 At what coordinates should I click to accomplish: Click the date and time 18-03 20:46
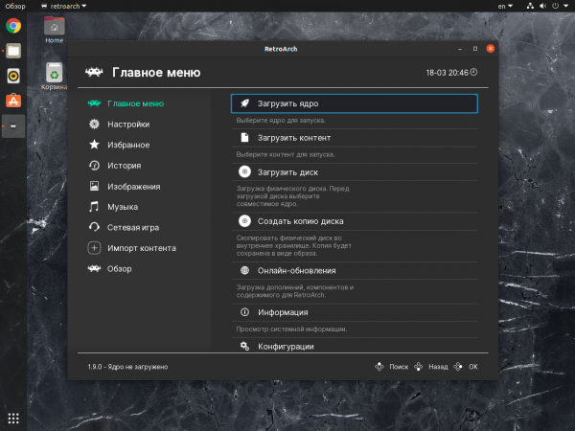447,73
